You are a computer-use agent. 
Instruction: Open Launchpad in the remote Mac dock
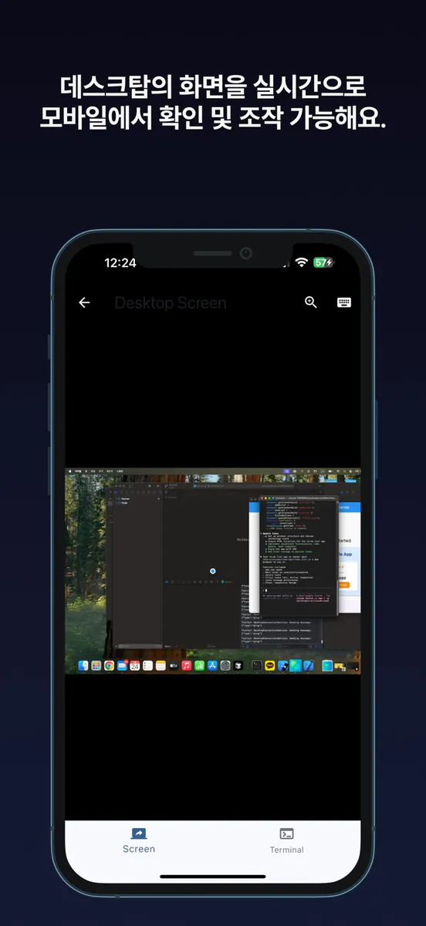(96, 666)
